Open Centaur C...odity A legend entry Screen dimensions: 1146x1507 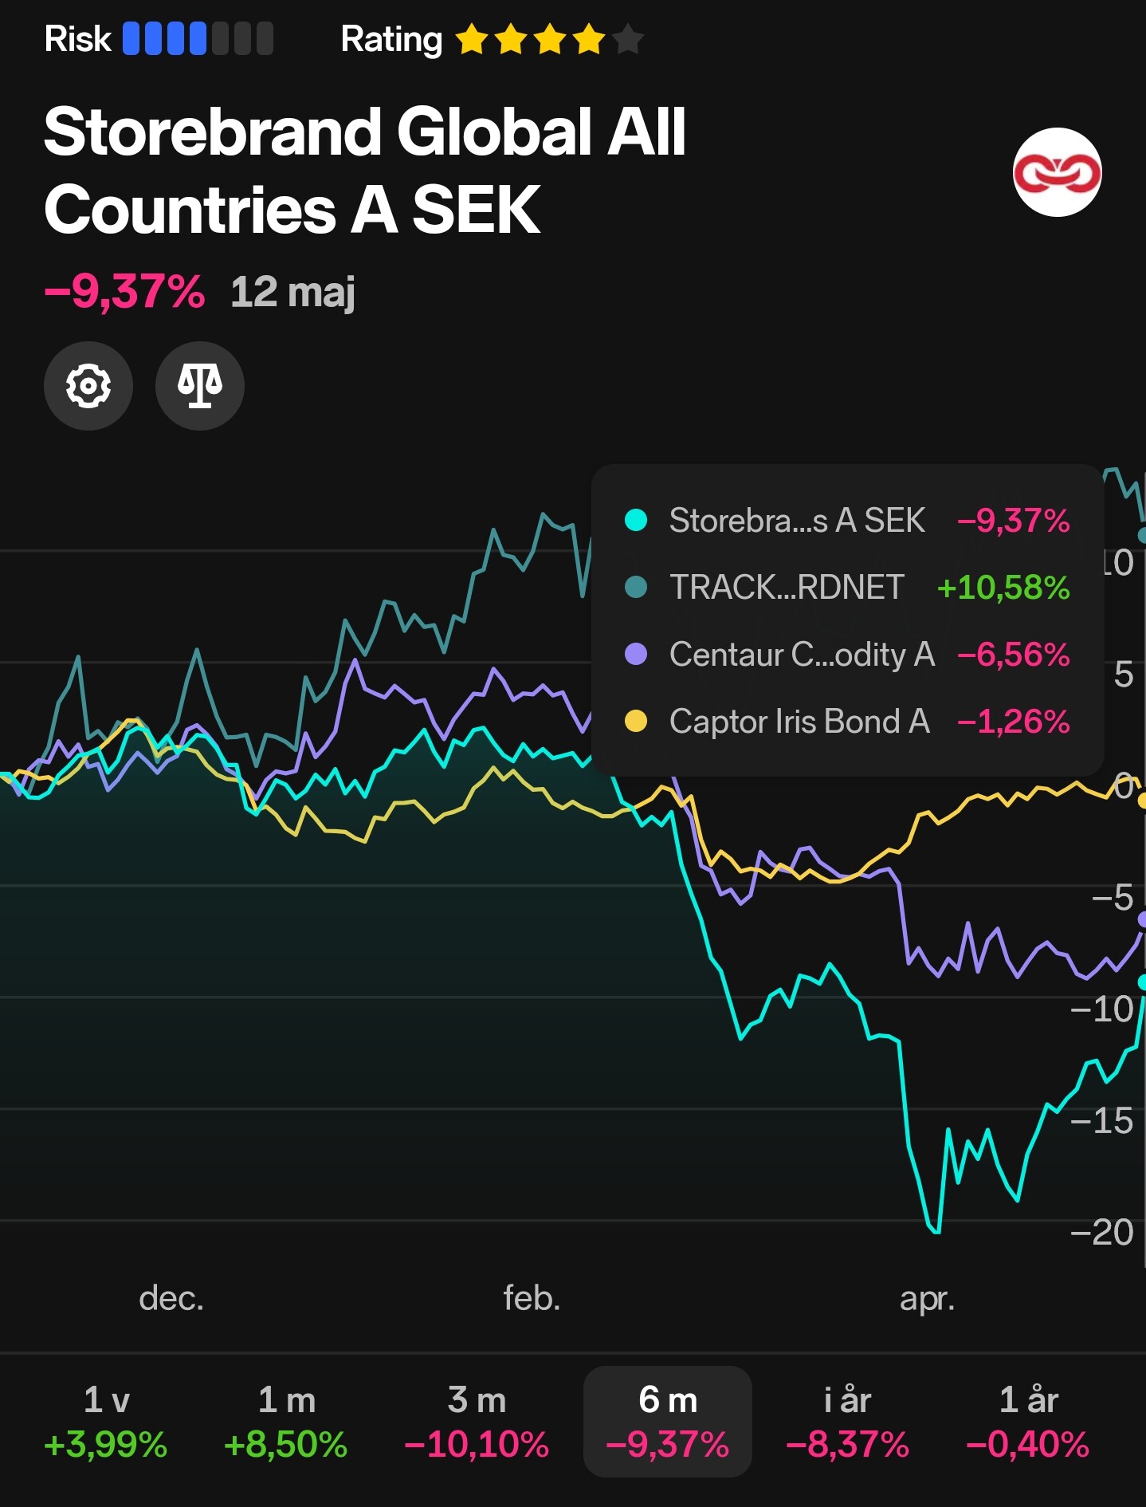[x=802, y=655]
